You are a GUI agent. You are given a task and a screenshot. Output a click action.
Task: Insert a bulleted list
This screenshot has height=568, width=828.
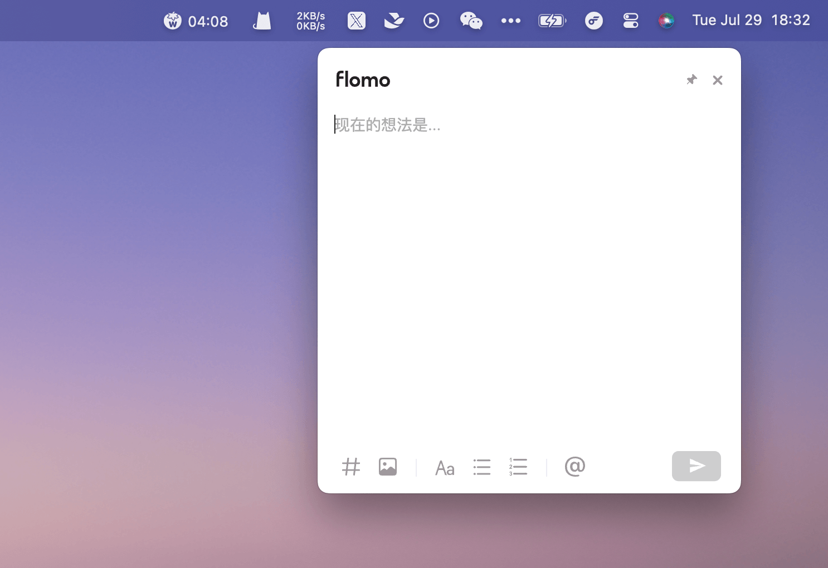coord(482,467)
